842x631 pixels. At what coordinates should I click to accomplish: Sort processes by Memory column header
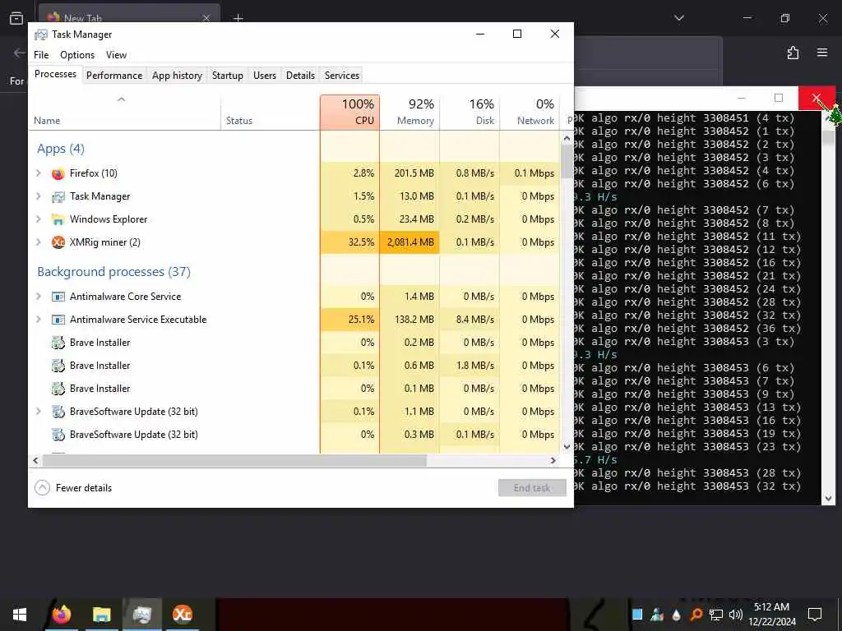click(409, 112)
